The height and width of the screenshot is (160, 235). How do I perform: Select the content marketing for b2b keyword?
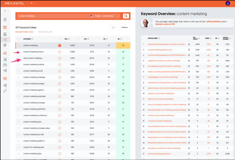[x=33, y=134]
